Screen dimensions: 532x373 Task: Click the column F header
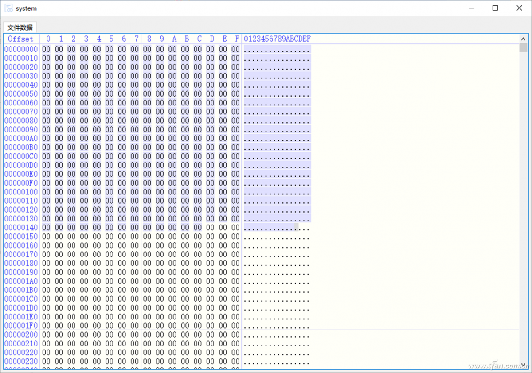[x=237, y=39]
